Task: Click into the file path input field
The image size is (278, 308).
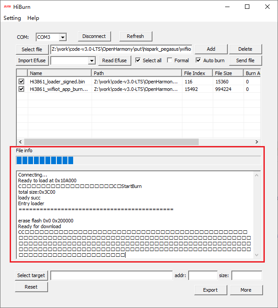Action: coord(121,49)
